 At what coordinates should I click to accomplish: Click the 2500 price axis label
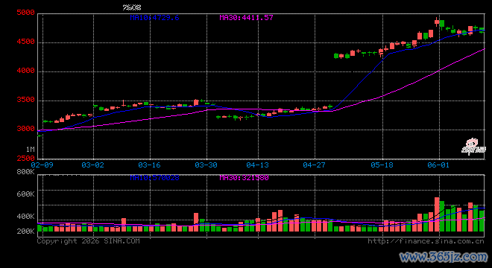tap(26, 159)
